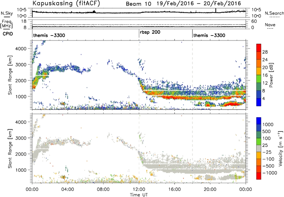Click the red top band of Power colorbar

click(259, 48)
